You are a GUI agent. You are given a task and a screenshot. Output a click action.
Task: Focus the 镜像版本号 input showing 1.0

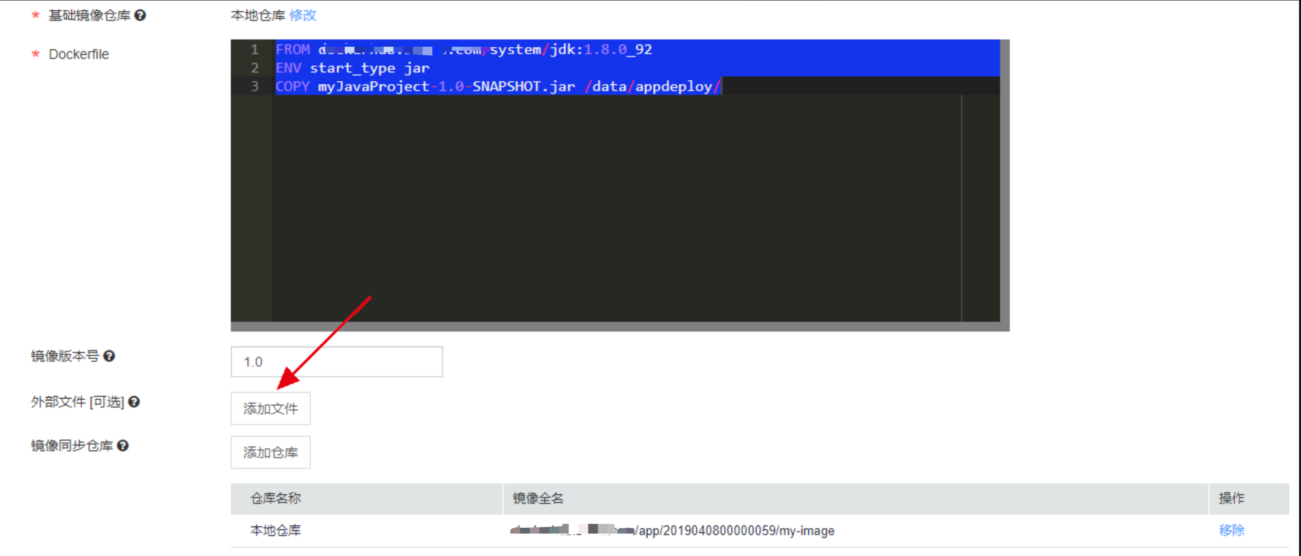(337, 362)
